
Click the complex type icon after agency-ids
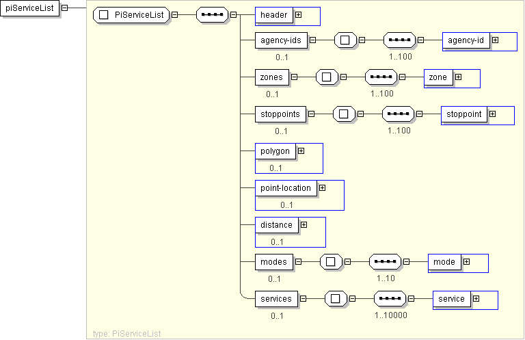(345, 40)
